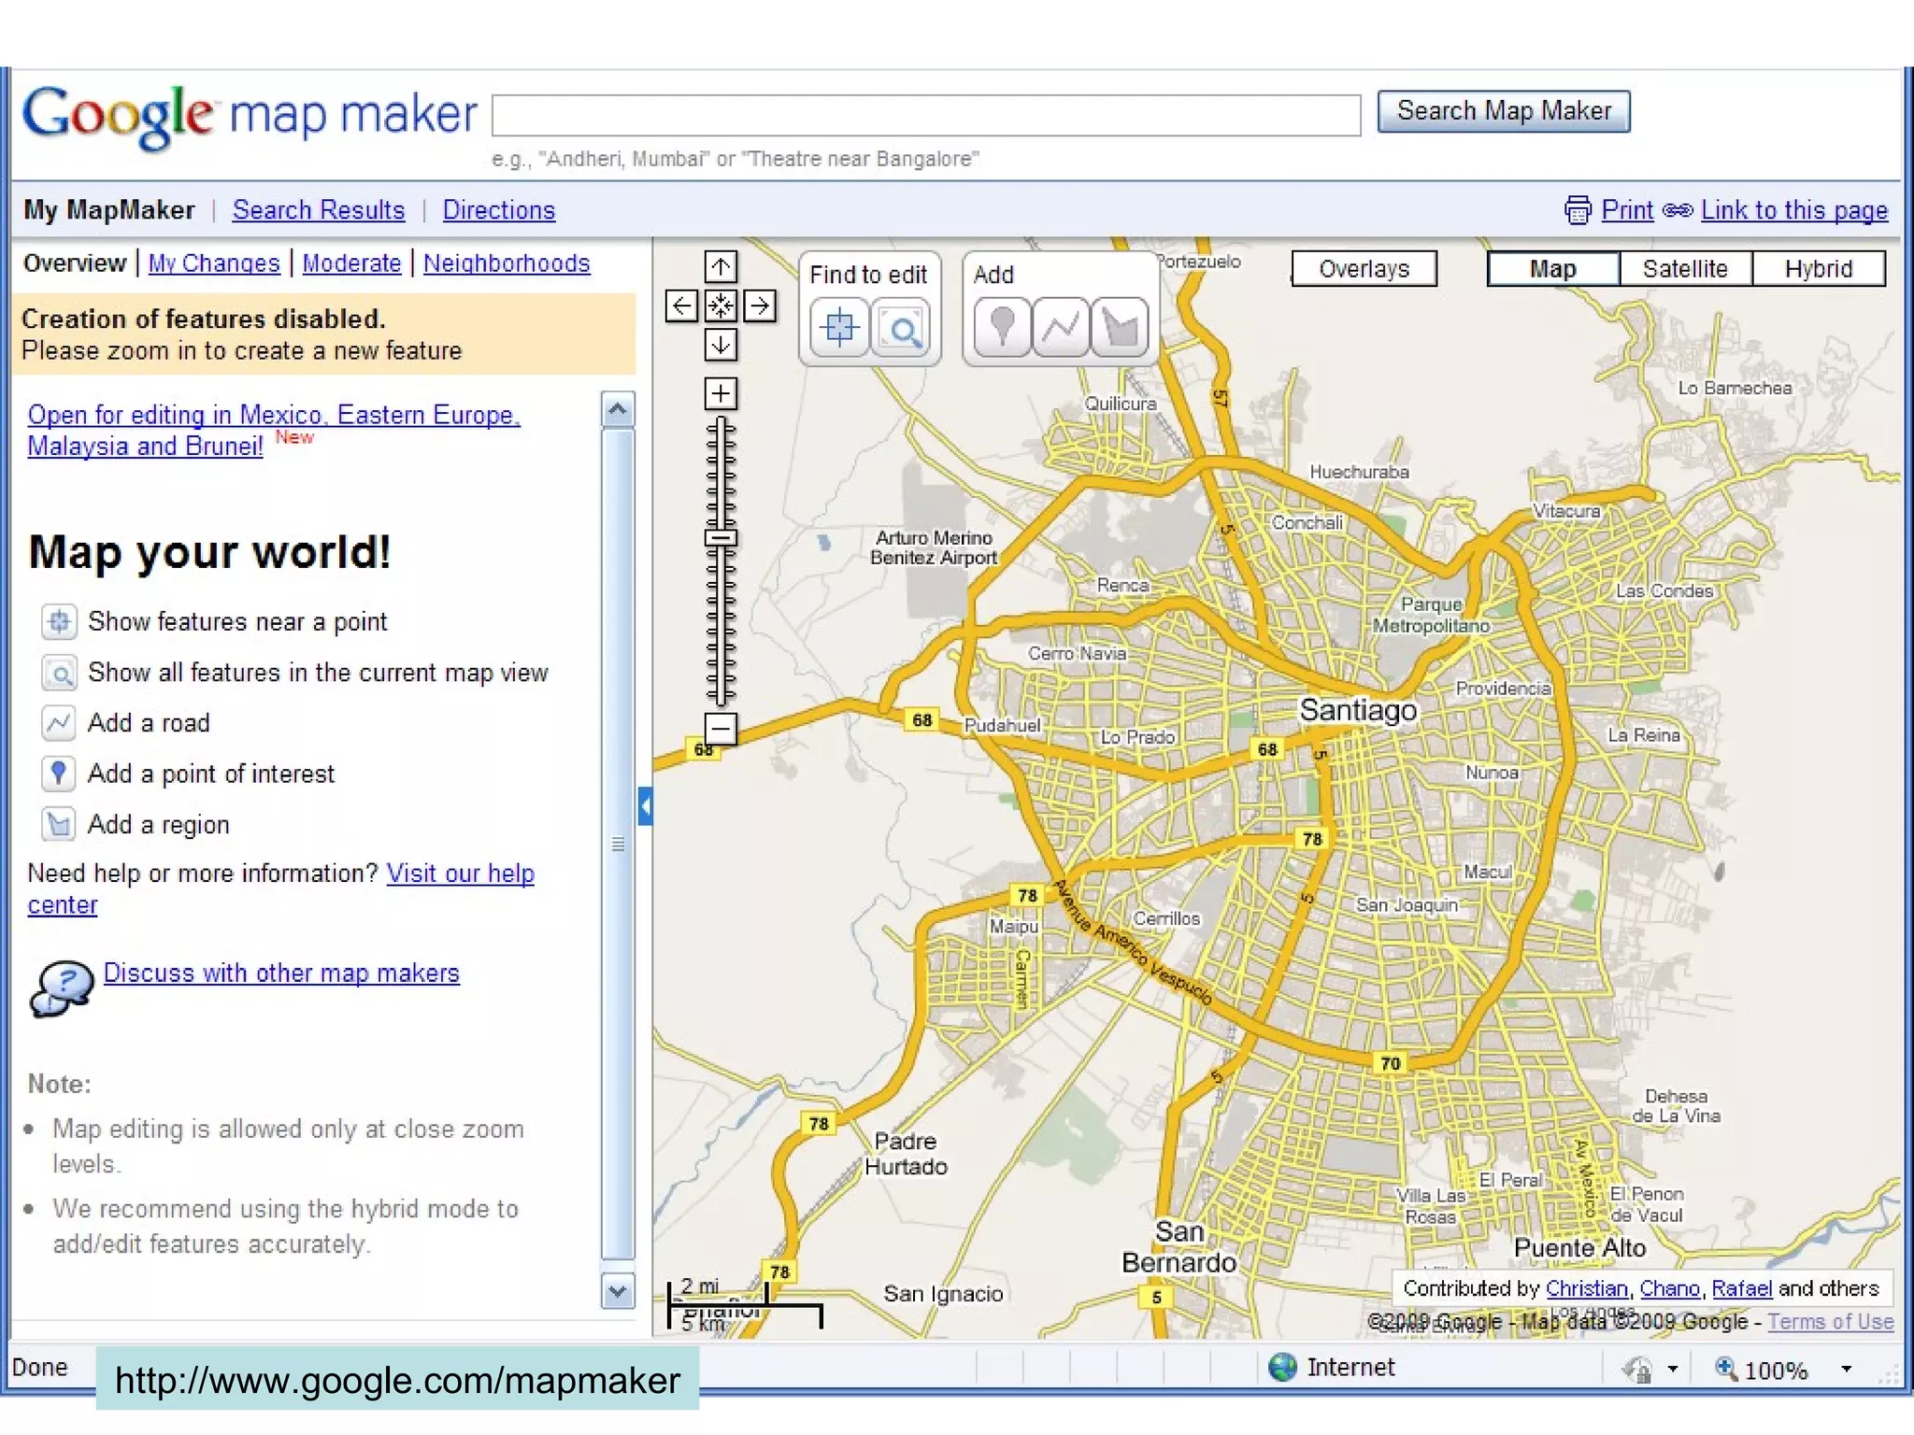
Task: Open contributor Christian's link
Action: (1587, 1288)
